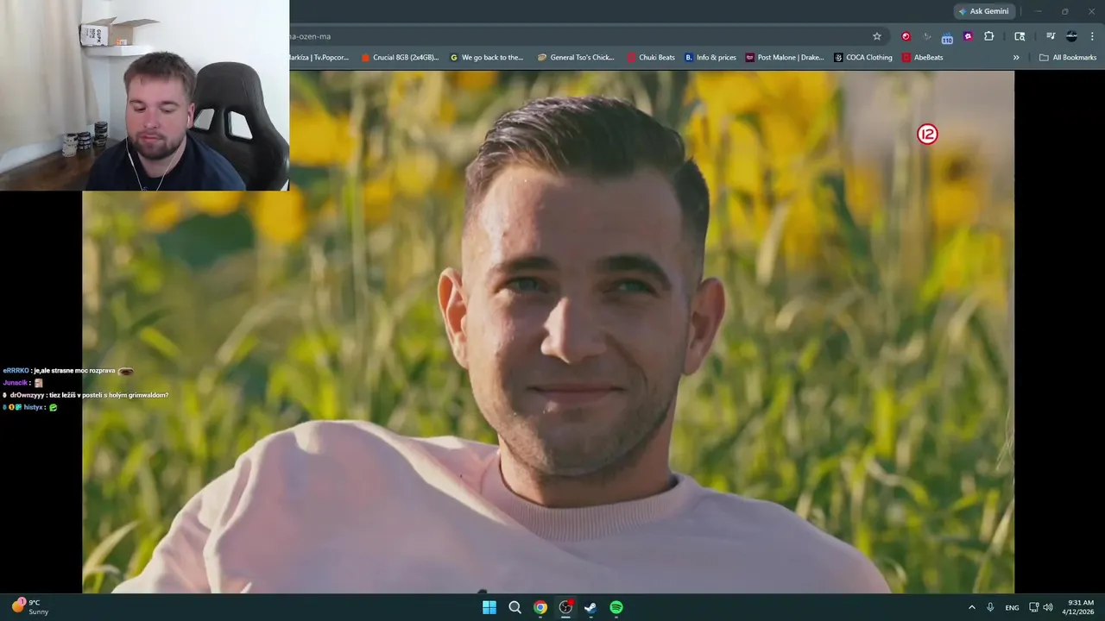
Task: Open the COCA Clothing bookmark
Action: coord(863,58)
